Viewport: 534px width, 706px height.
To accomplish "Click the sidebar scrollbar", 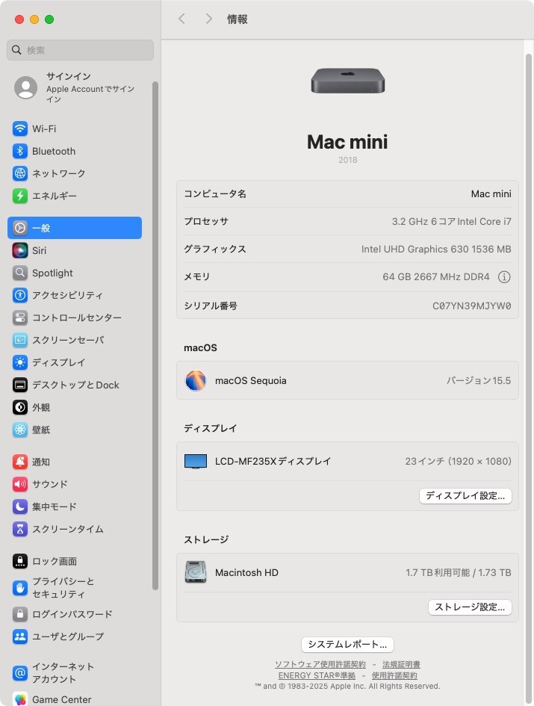I will 155,335.
